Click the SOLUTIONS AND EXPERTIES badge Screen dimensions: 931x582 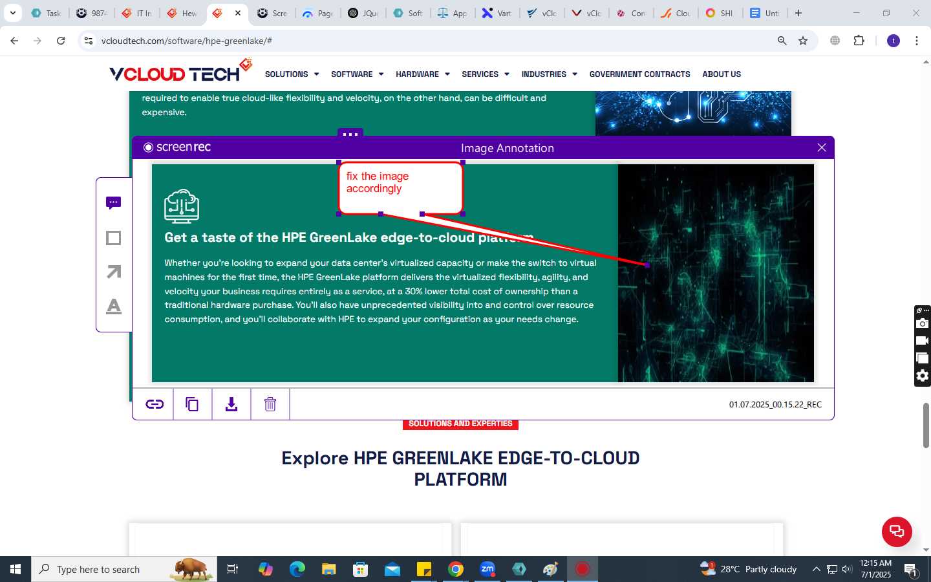pos(460,424)
